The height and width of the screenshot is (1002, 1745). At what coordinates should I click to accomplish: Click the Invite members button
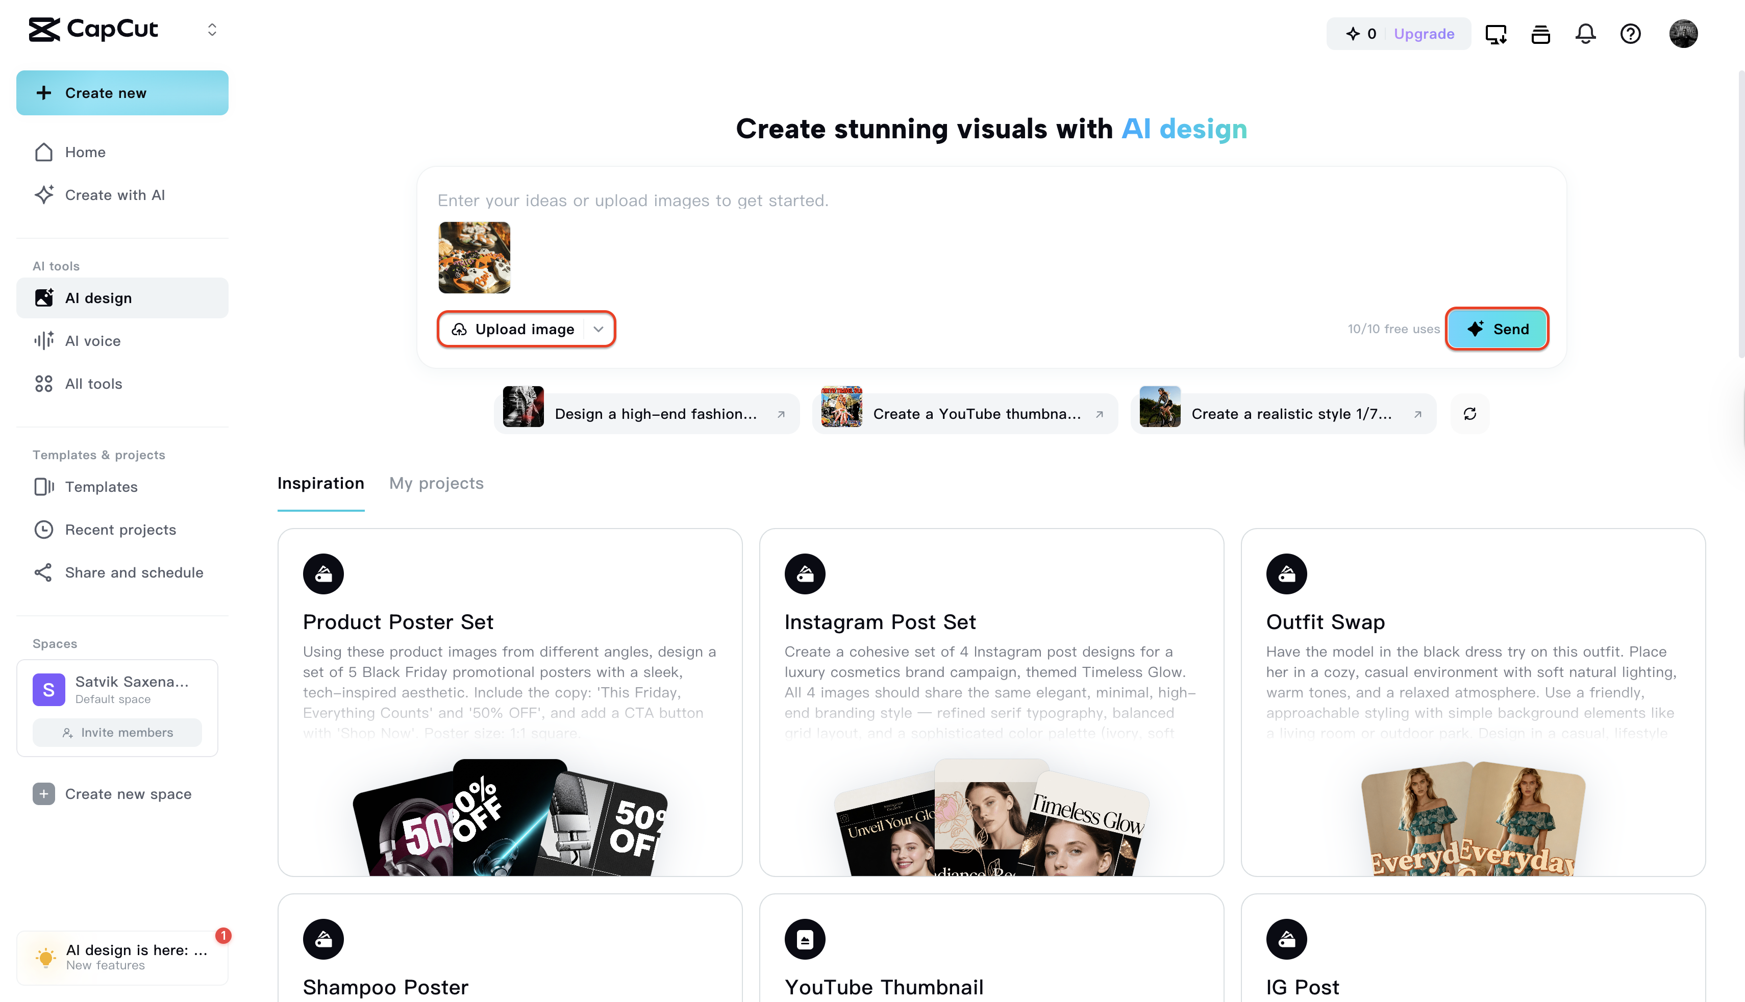[118, 732]
